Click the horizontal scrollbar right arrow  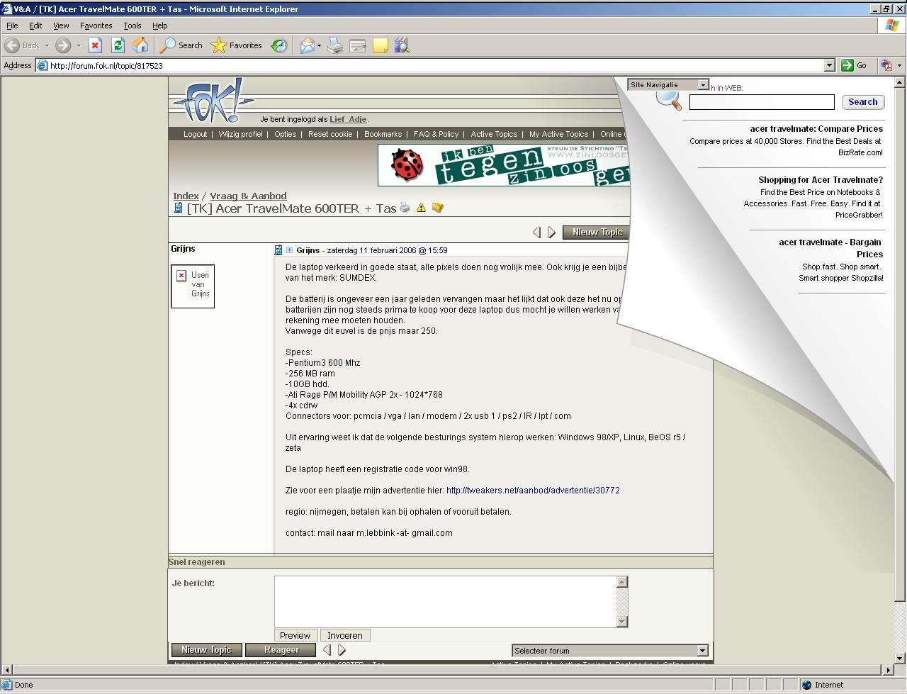tap(888, 669)
